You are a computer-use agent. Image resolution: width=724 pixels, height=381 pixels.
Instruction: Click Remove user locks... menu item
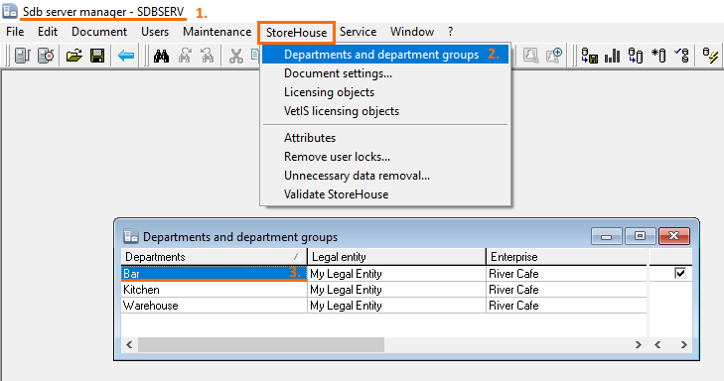(x=337, y=157)
